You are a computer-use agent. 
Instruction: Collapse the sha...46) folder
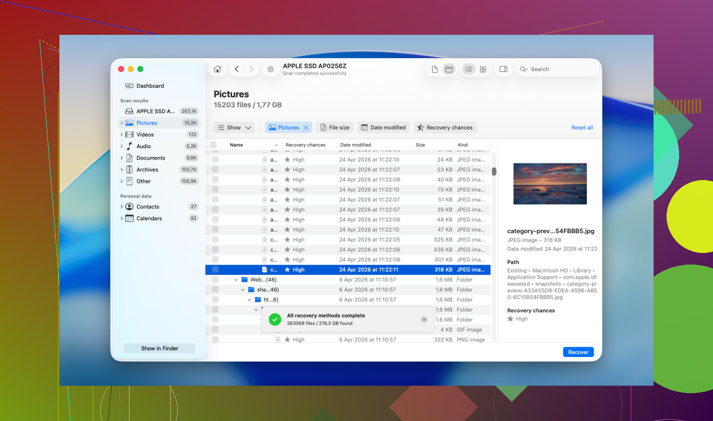click(x=242, y=290)
